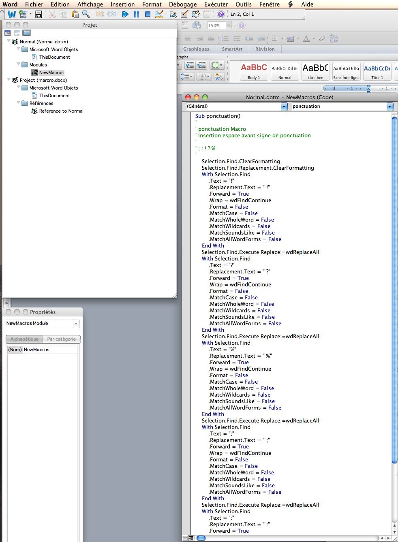Image resolution: width=398 pixels, height=542 pixels.
Task: Save the project with the floppy icon
Action: [39, 14]
